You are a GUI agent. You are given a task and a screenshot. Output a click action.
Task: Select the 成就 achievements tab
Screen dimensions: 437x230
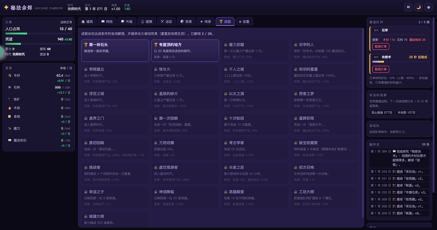tap(225, 21)
